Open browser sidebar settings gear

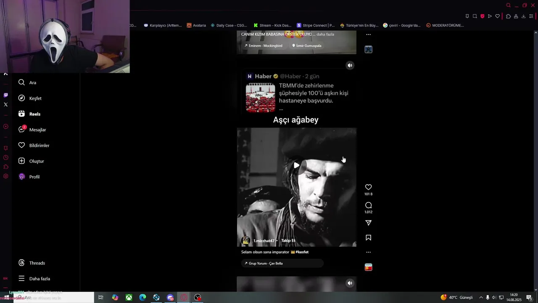click(x=5, y=176)
